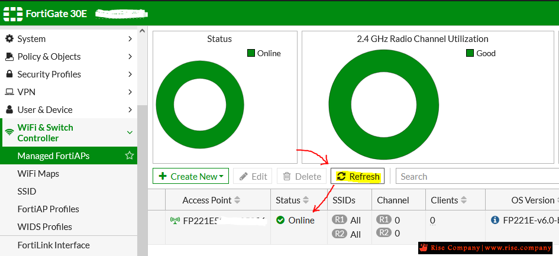This screenshot has height=256, width=559.
Task: Click the blue info icon by OS Version
Action: pos(495,220)
